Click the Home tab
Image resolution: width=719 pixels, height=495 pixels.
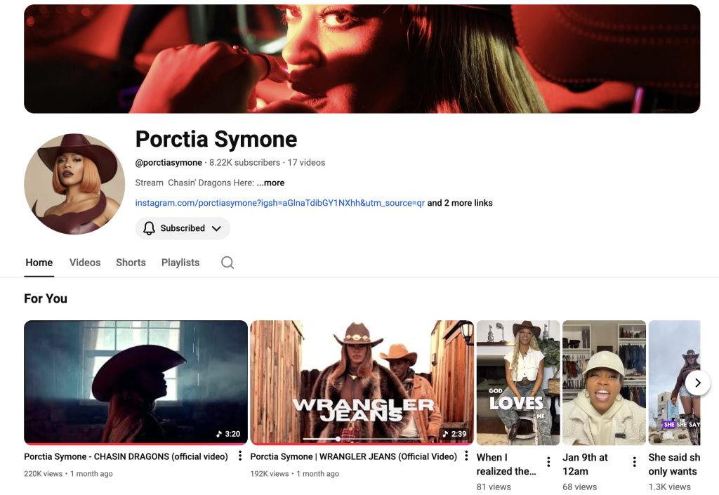(x=39, y=262)
